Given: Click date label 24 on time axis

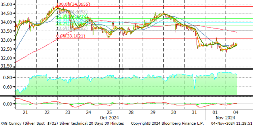Looking at the screenshot, I should coord(89,112).
